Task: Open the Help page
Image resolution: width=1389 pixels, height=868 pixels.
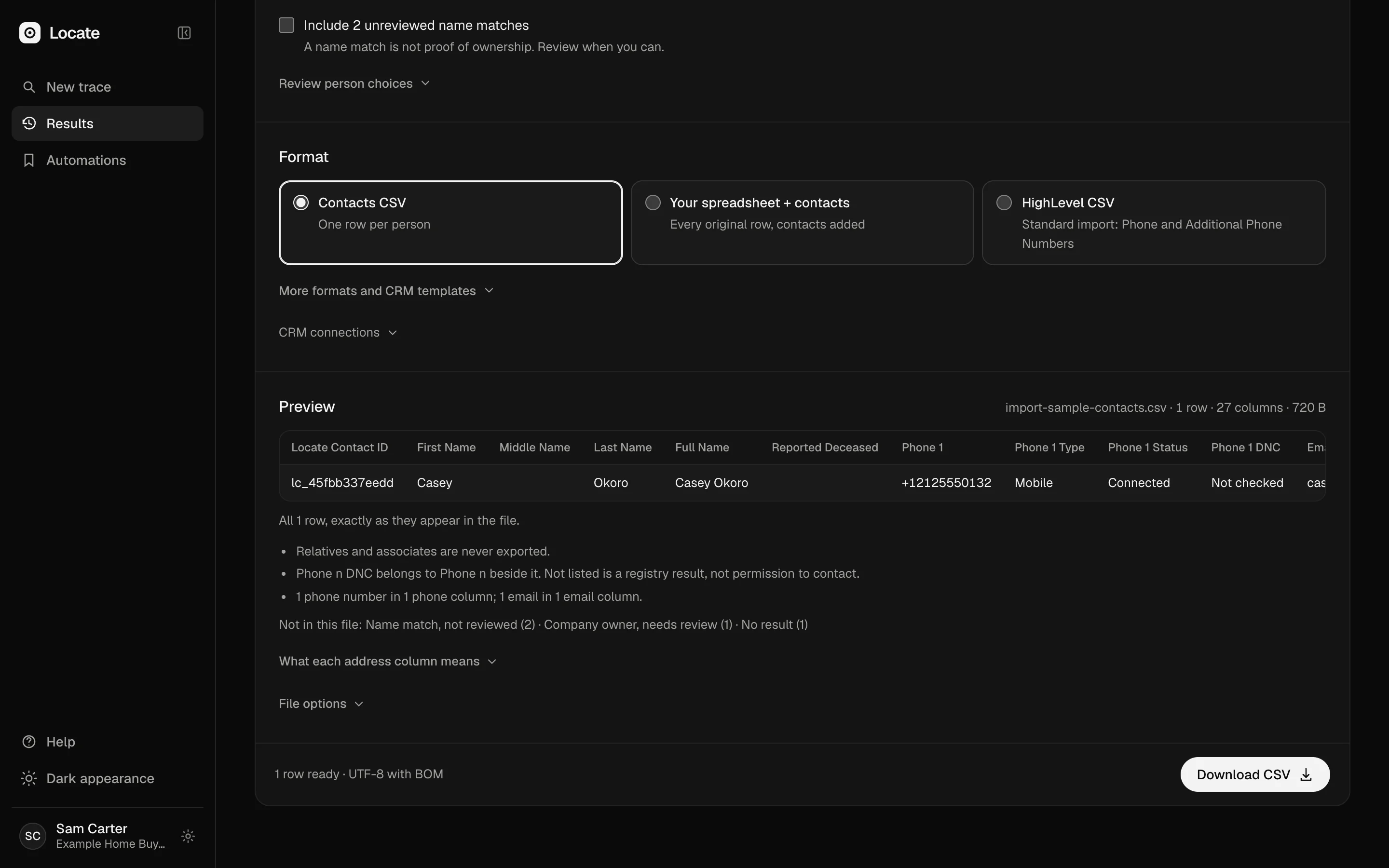Action: 108,742
